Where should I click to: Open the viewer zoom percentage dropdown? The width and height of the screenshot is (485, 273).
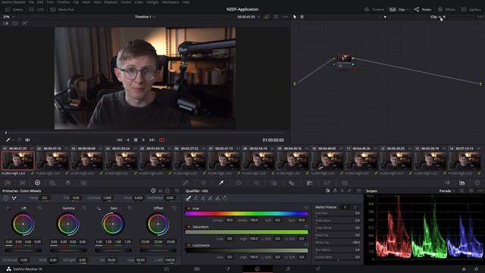[x=8, y=17]
